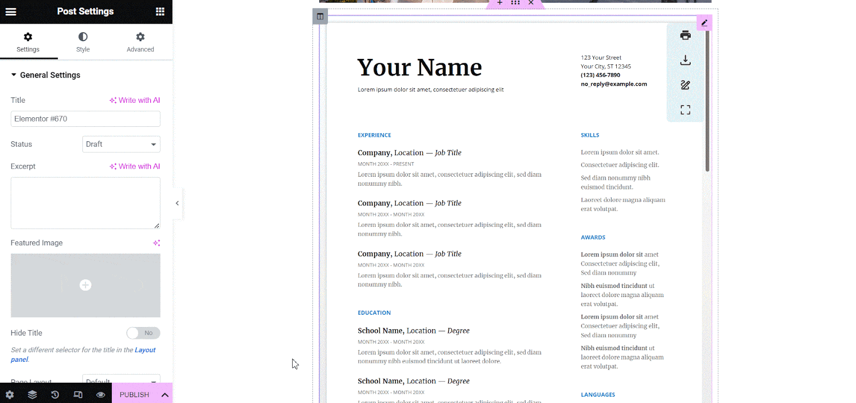856x403 pixels.
Task: Click the section drag handle dots icon
Action: point(515,3)
